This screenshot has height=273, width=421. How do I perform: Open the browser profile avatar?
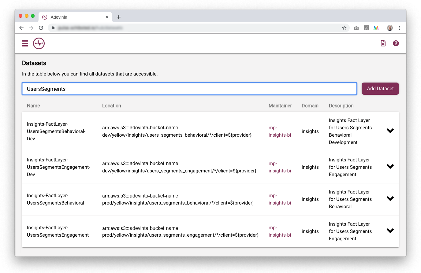click(x=390, y=28)
